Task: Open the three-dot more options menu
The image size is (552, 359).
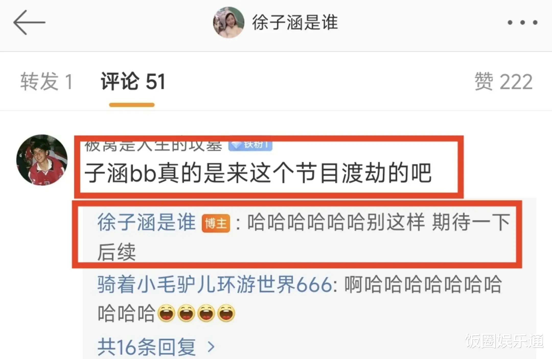Action: 522,23
